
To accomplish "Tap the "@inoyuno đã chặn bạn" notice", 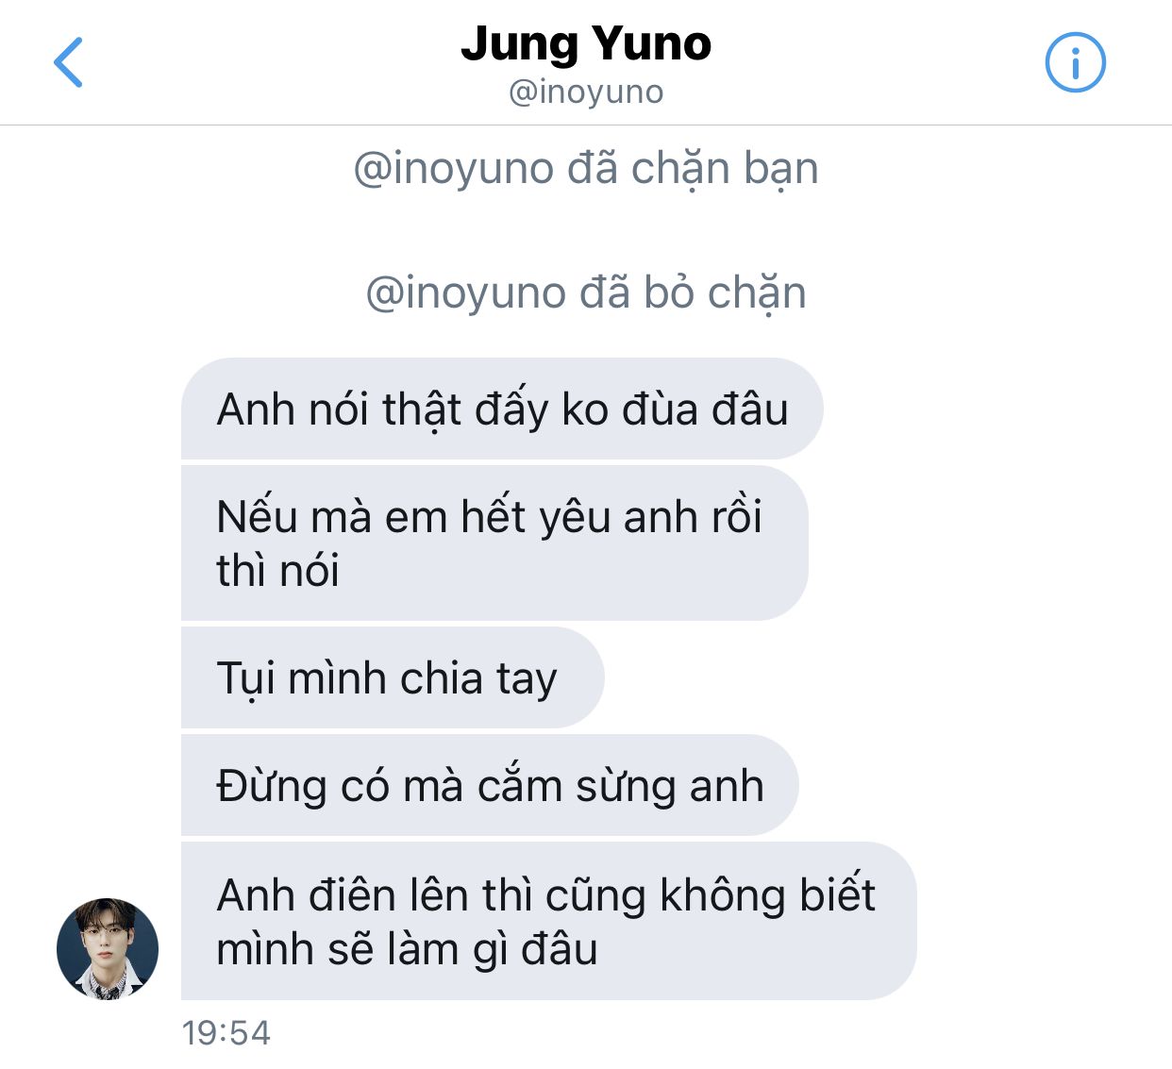I will pyautogui.click(x=586, y=170).
